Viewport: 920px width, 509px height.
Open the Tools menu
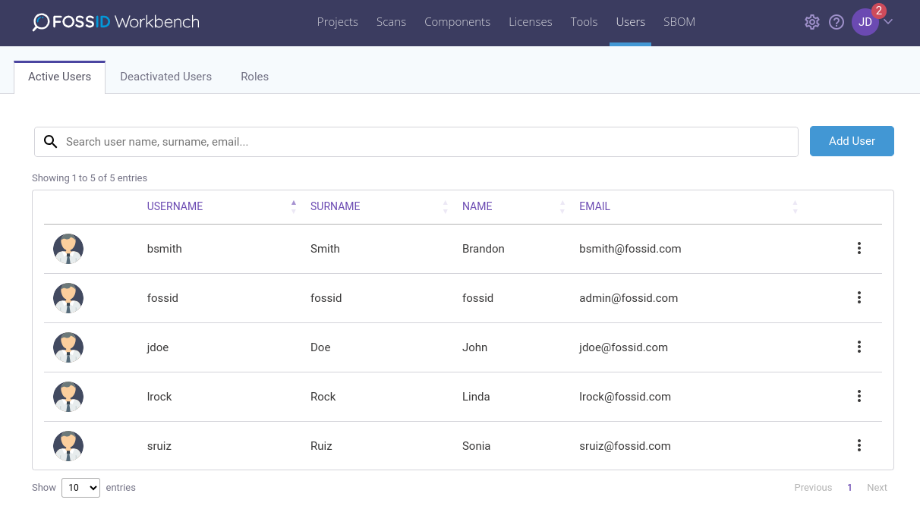coord(584,22)
